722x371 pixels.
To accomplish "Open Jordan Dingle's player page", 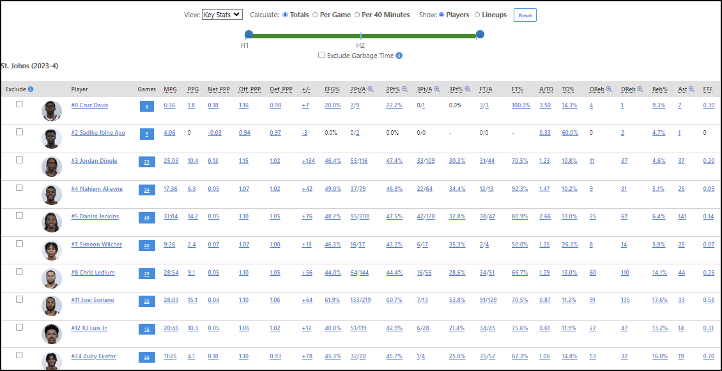I will pyautogui.click(x=93, y=160).
